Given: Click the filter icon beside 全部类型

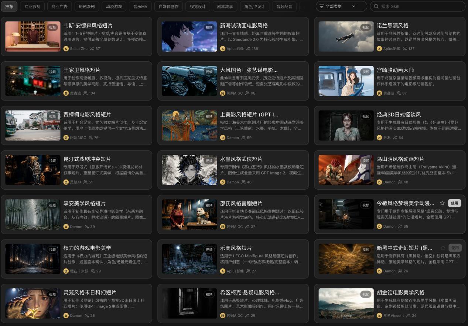Looking at the screenshot, I should 321,6.
